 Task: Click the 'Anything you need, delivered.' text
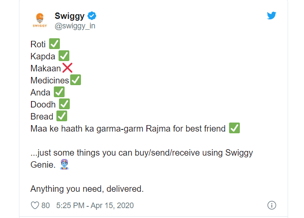(87, 189)
